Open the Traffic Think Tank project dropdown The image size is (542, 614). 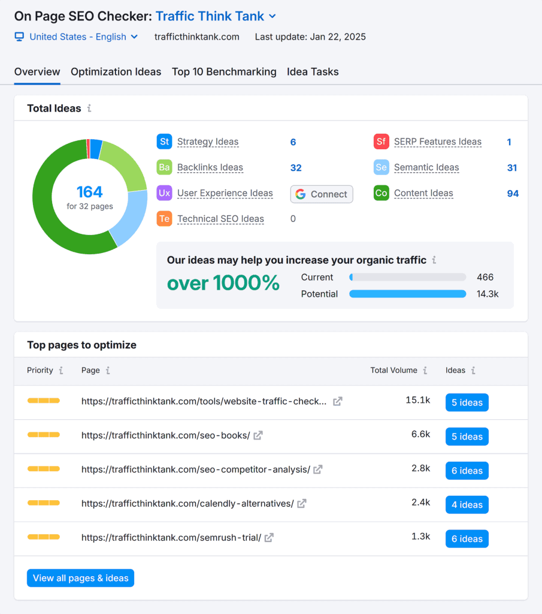pos(272,16)
